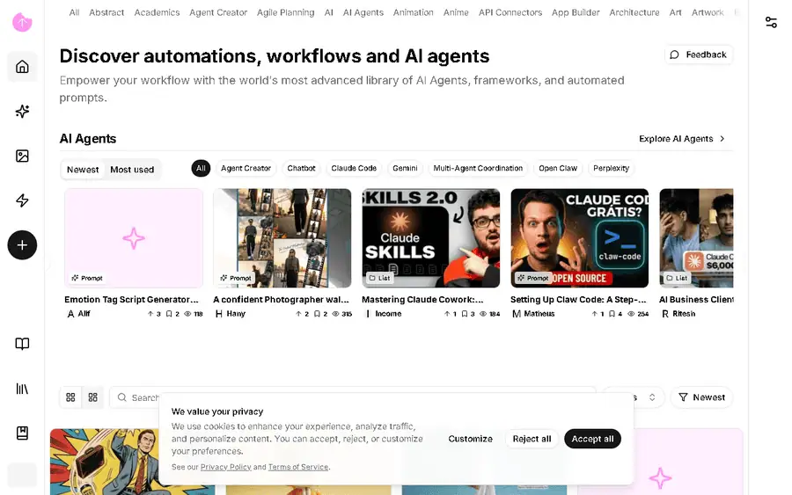792x495 pixels.
Task: Click the Search input field
Action: [x=353, y=397]
